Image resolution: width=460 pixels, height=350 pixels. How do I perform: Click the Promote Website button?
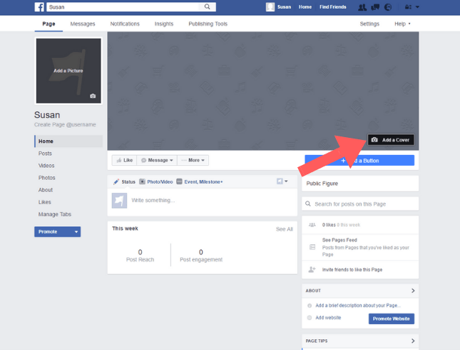(391, 318)
